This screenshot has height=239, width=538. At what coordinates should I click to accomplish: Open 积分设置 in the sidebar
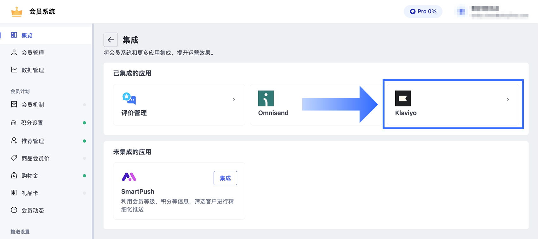point(46,123)
